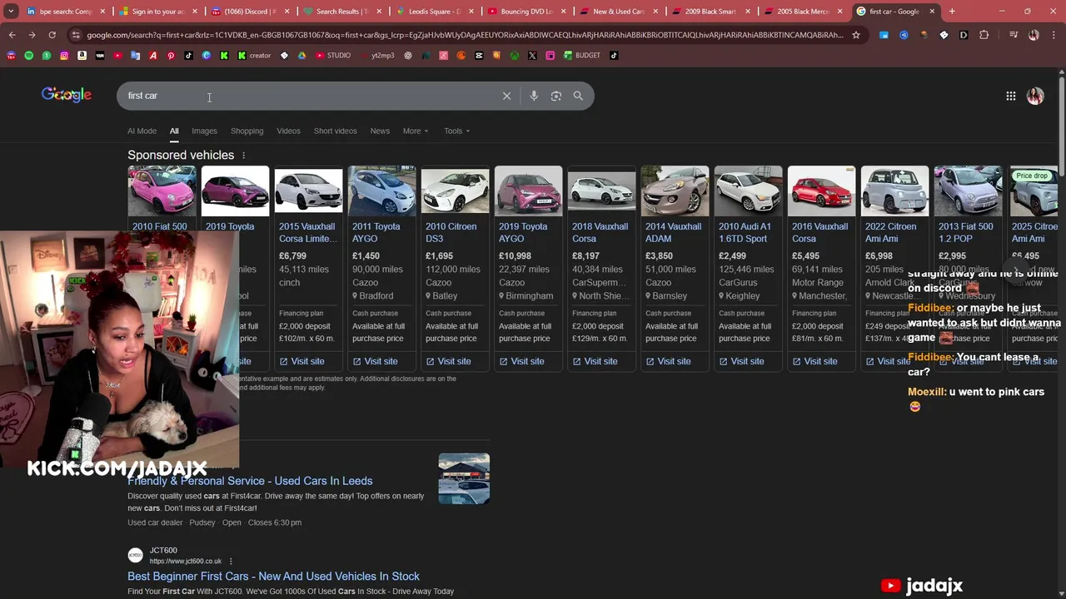Screen dimensions: 1066x599
Task: Open the Xbox bookmark icon
Action: click(x=515, y=55)
